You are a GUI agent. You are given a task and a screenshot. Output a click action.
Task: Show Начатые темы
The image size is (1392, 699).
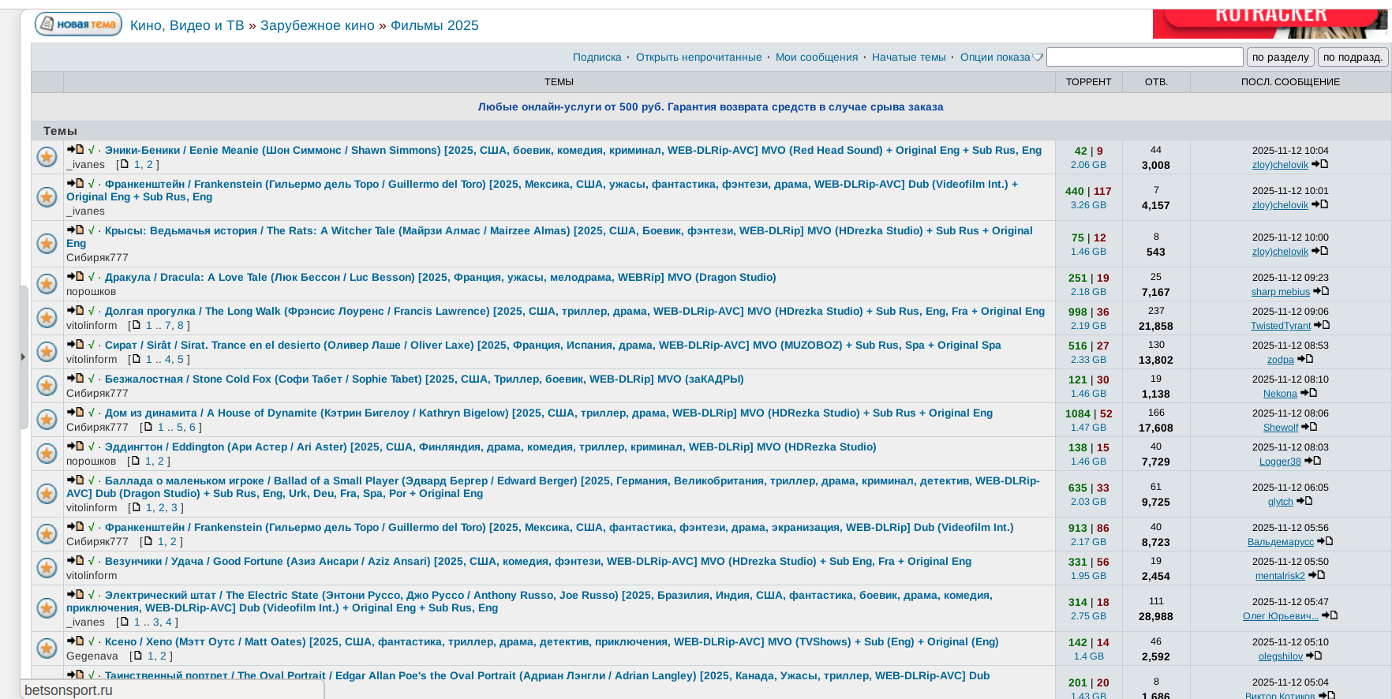click(x=909, y=57)
